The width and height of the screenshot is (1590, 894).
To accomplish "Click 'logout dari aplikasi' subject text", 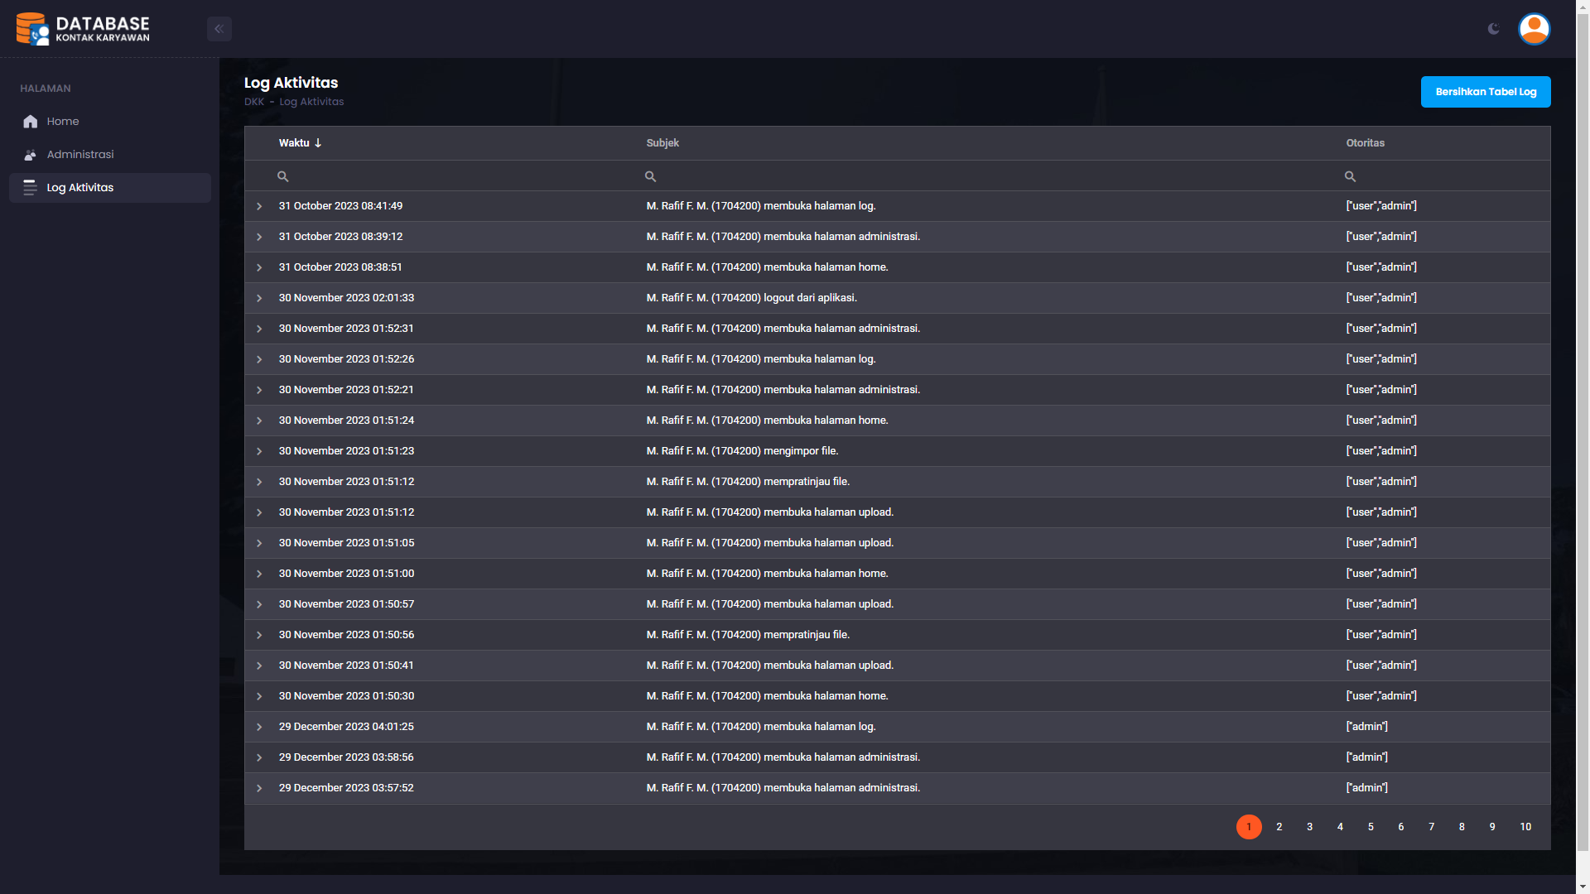I will tap(810, 298).
